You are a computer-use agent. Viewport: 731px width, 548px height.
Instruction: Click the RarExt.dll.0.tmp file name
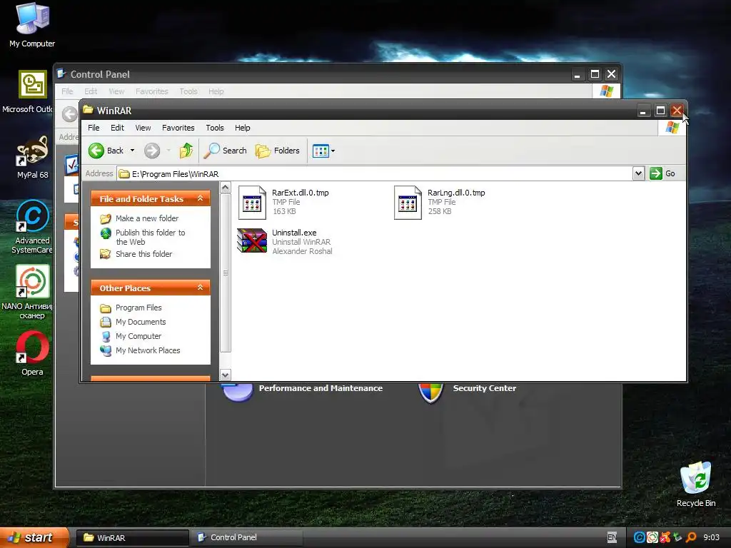(301, 193)
